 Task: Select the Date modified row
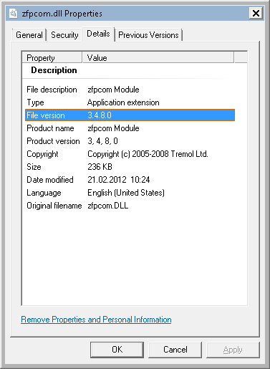pos(130,180)
